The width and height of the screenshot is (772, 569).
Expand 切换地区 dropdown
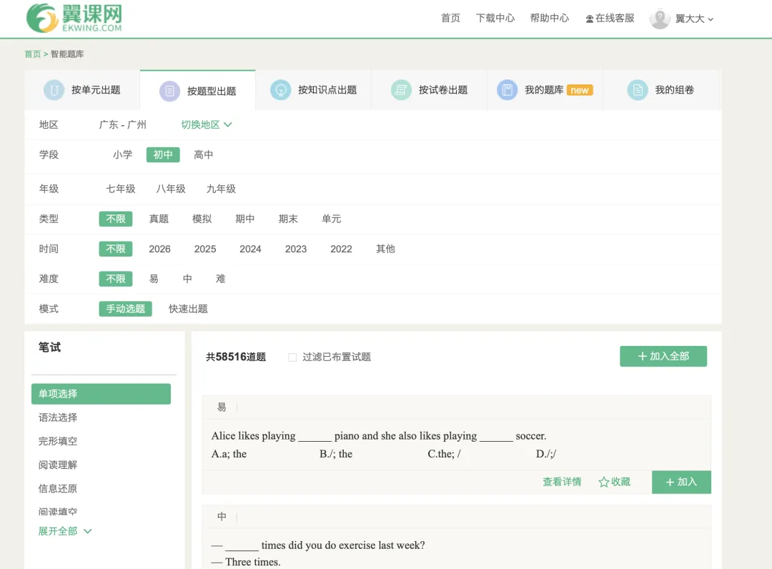point(207,124)
